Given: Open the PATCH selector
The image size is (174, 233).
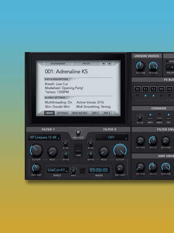Looking at the screenshot, I should (x=86, y=64).
